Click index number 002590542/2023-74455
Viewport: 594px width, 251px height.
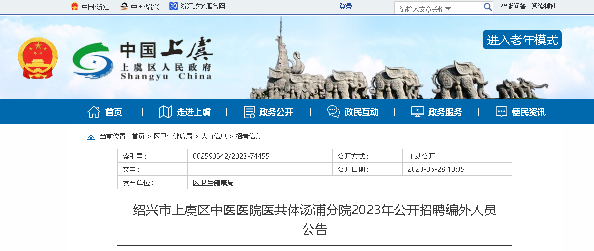pyautogui.click(x=231, y=156)
